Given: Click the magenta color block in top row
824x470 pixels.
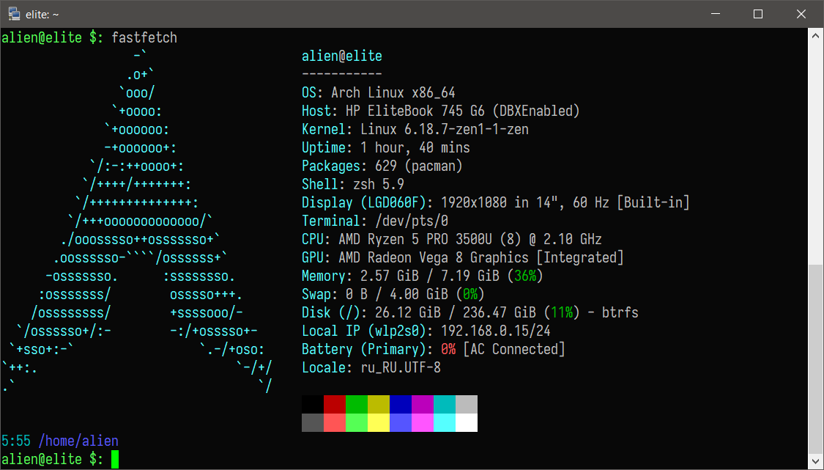Looking at the screenshot, I should (x=423, y=404).
